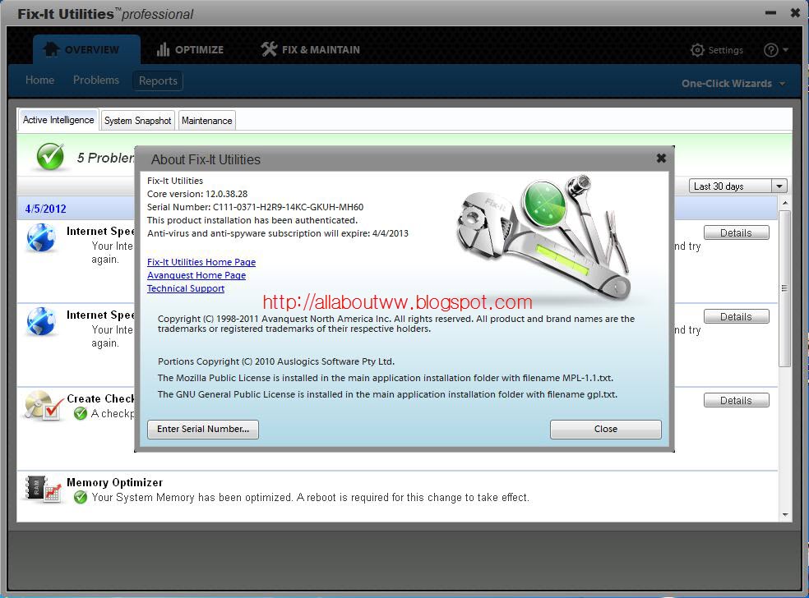Select the Reports sub-menu
The width and height of the screenshot is (809, 598).
158,81
